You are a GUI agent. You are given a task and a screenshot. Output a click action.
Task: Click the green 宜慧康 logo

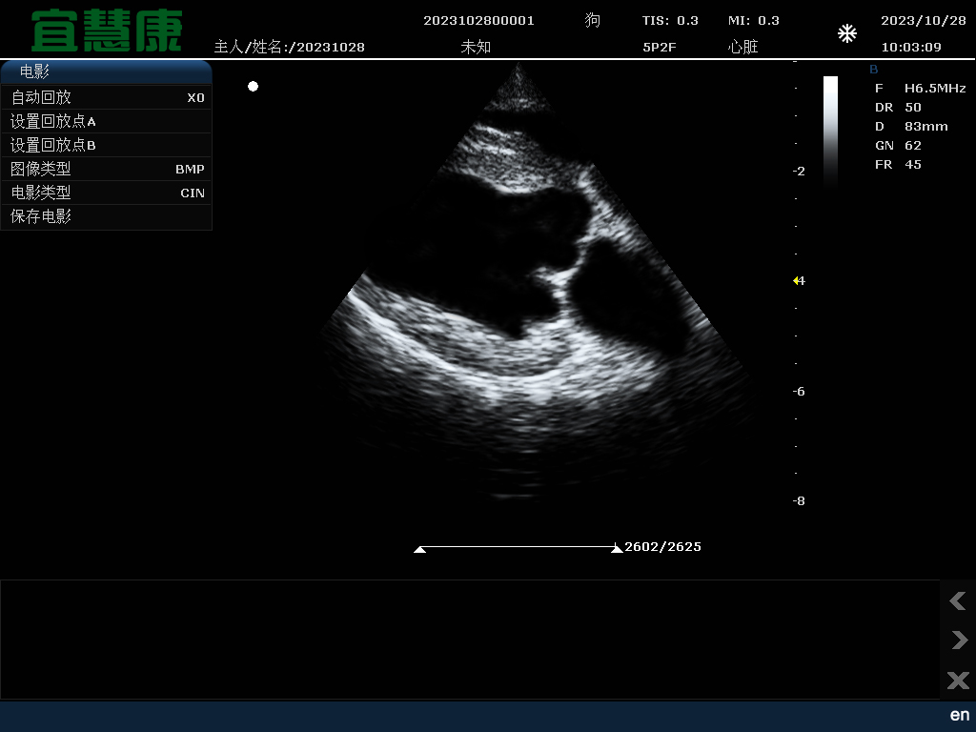click(106, 31)
